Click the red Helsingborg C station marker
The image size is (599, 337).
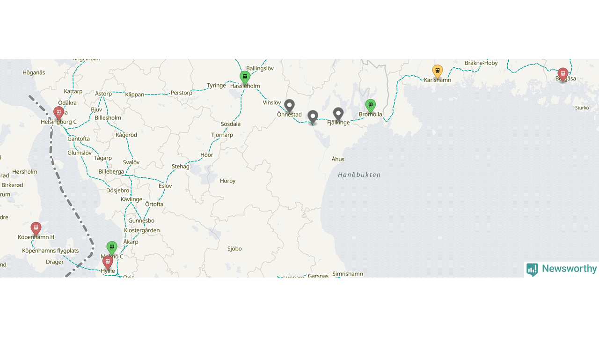click(x=58, y=113)
